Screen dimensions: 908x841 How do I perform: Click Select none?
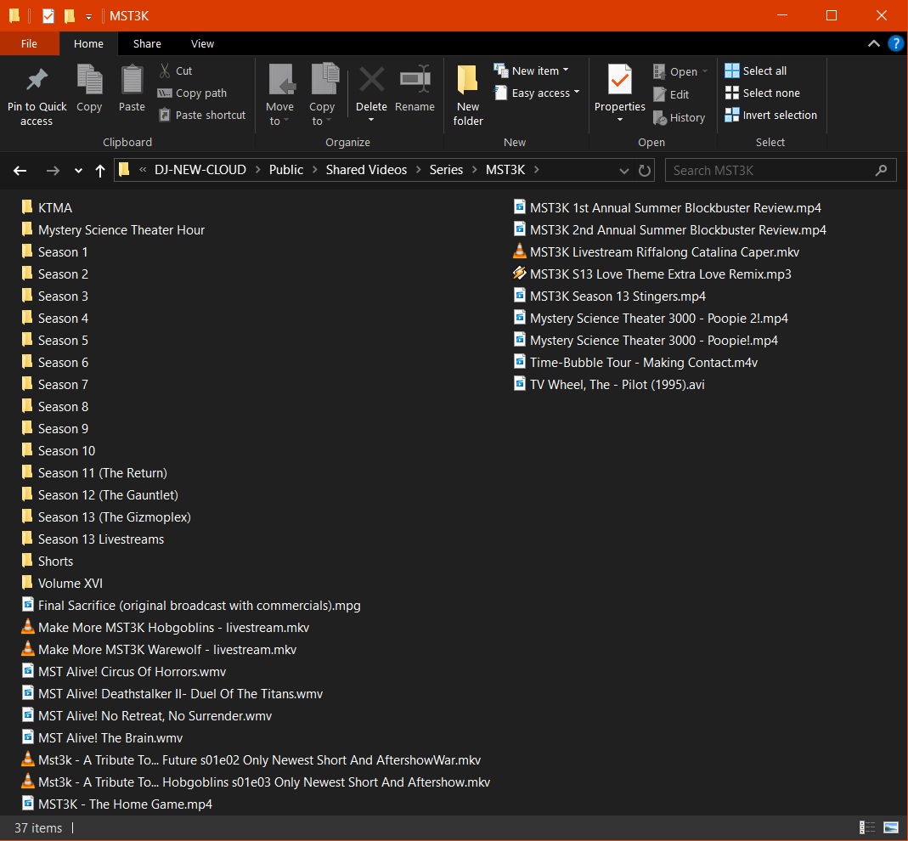[x=763, y=93]
